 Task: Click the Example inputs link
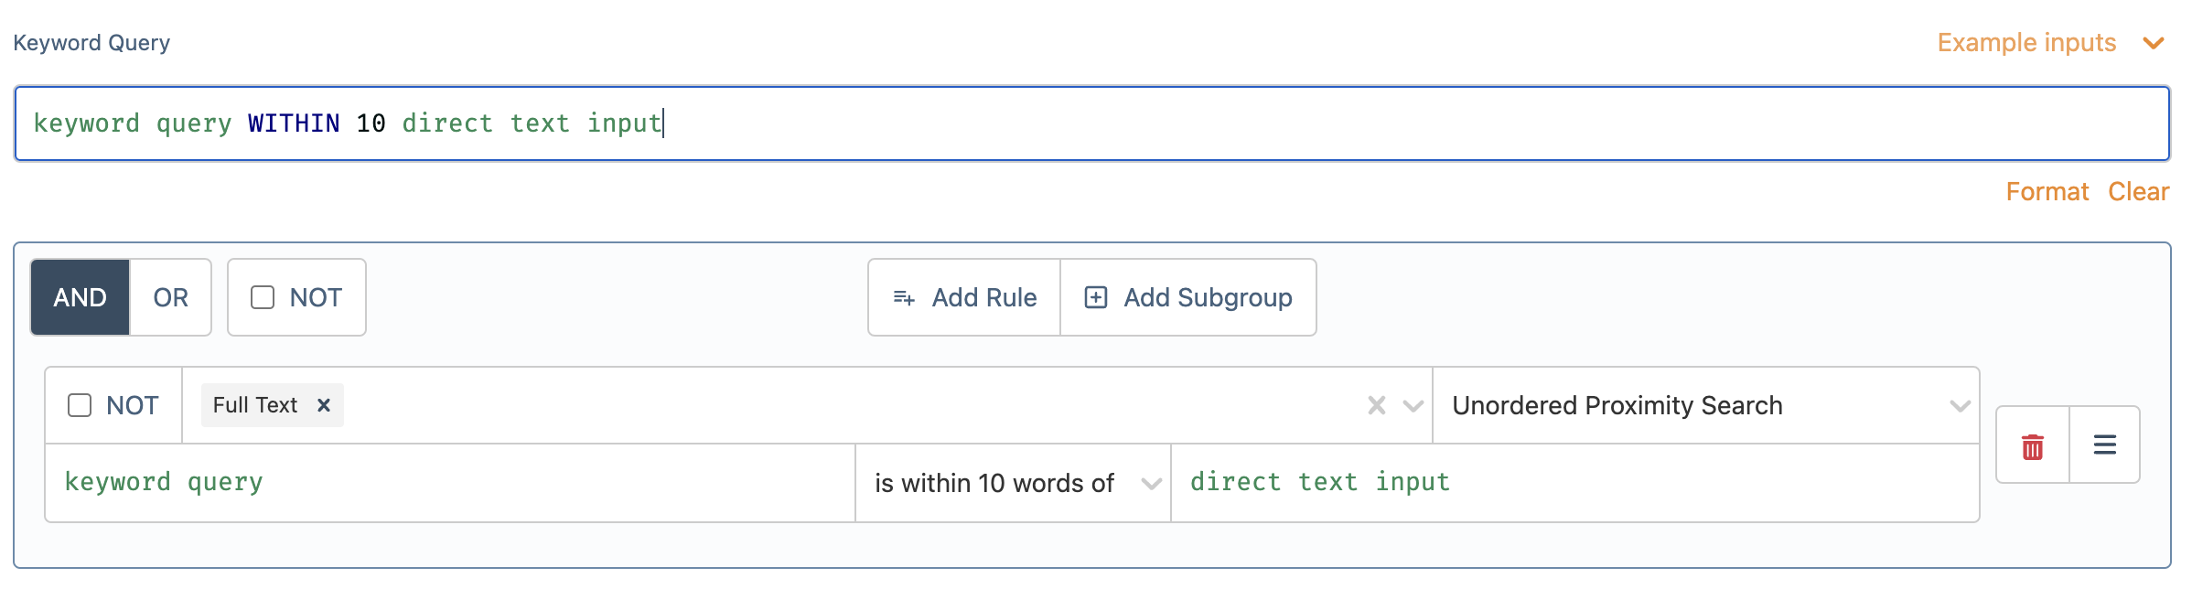2026,43
